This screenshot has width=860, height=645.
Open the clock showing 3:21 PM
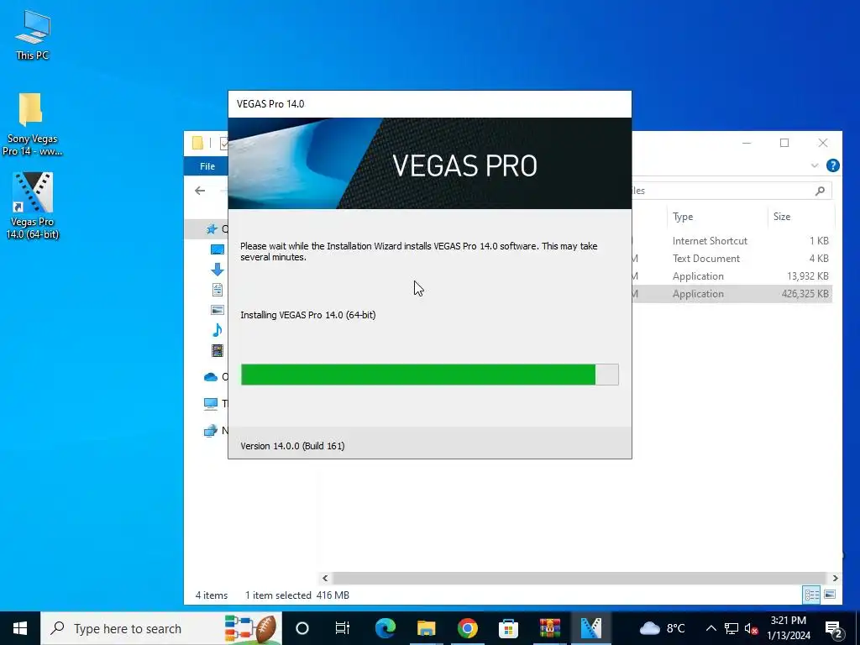click(788, 628)
